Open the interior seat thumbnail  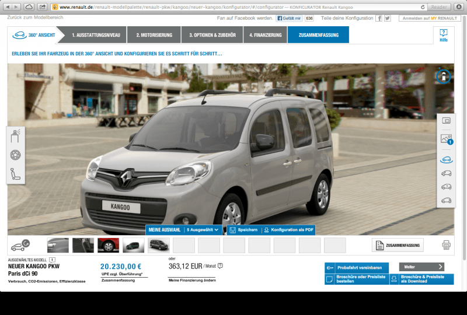click(83, 245)
